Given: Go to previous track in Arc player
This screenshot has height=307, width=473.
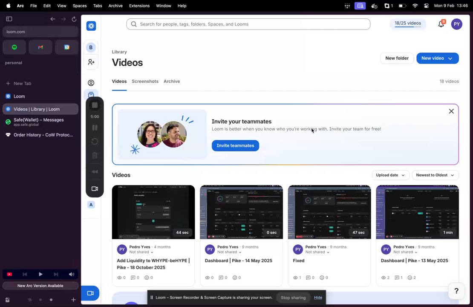Looking at the screenshot, I should coord(25,274).
